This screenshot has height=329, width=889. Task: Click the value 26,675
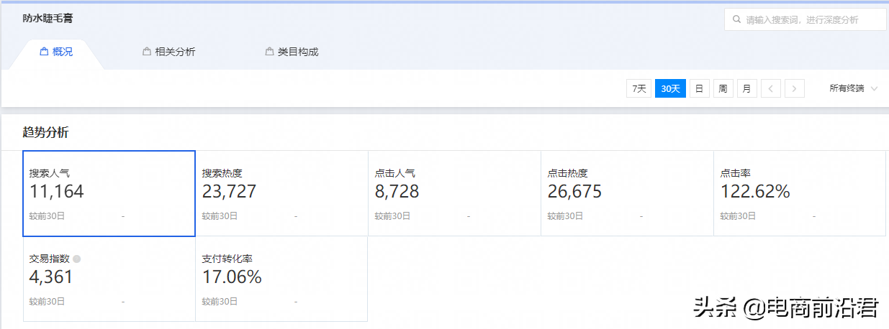(x=575, y=192)
